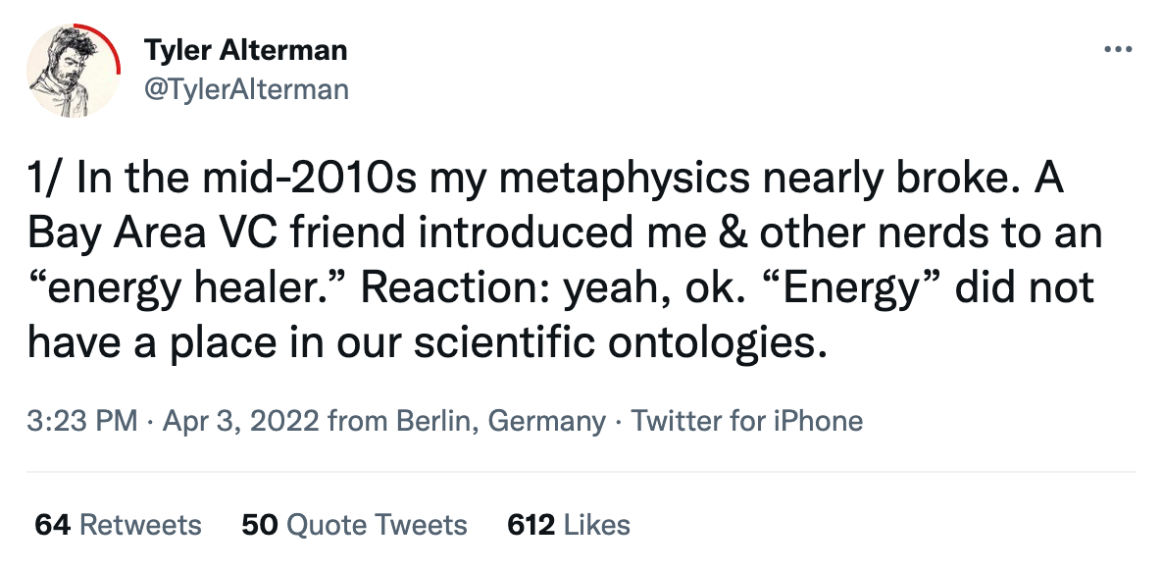
Task: Click the number 64 retweet count
Action: [x=53, y=525]
